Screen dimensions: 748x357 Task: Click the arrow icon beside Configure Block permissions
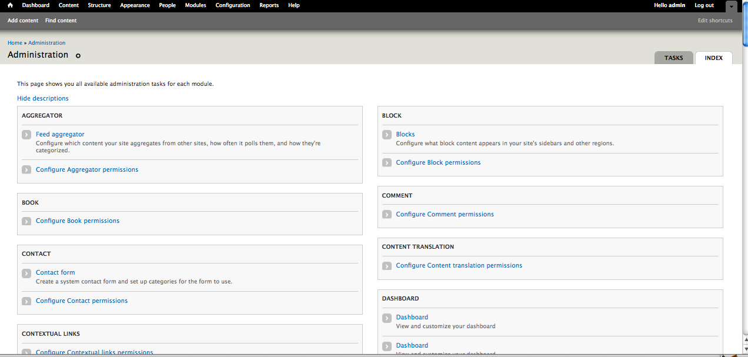(x=386, y=162)
